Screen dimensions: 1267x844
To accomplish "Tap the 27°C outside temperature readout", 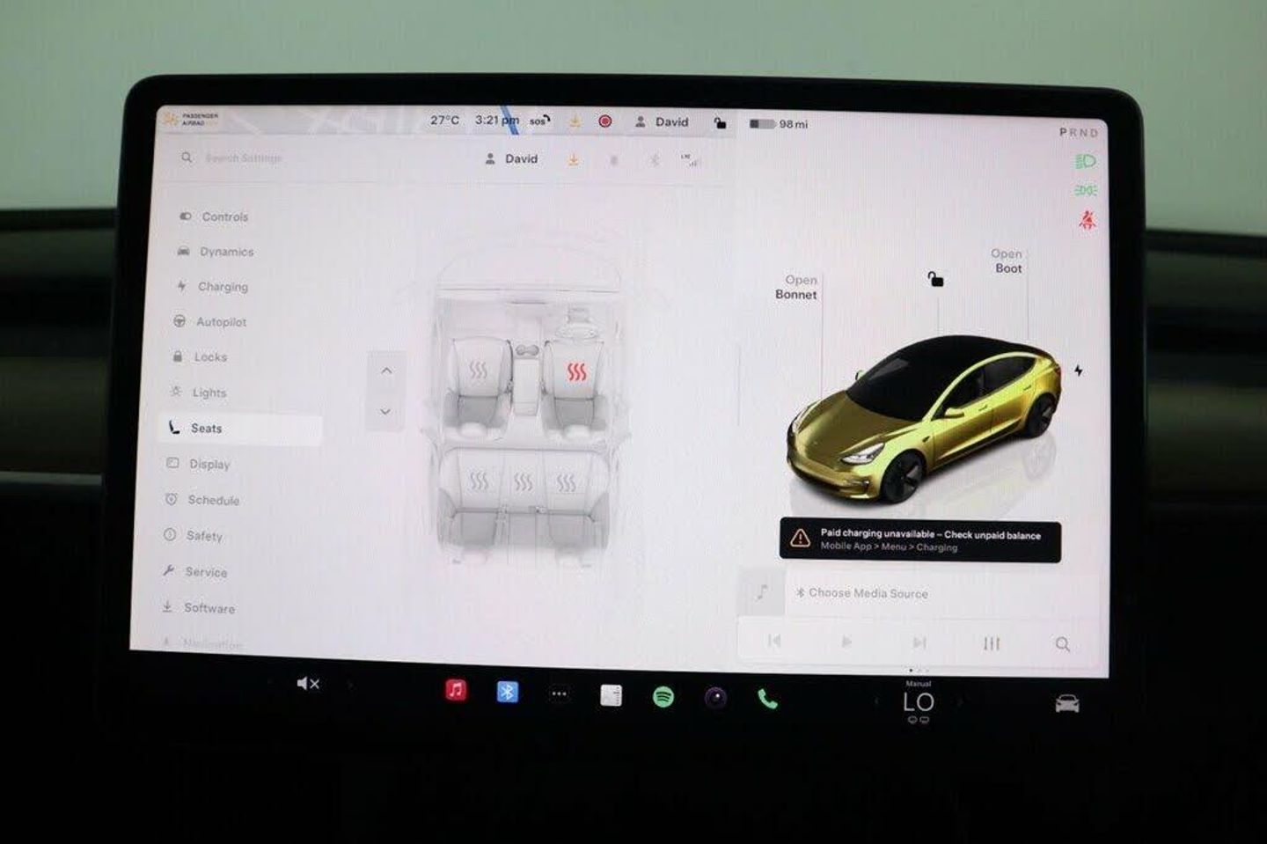I will [x=445, y=120].
